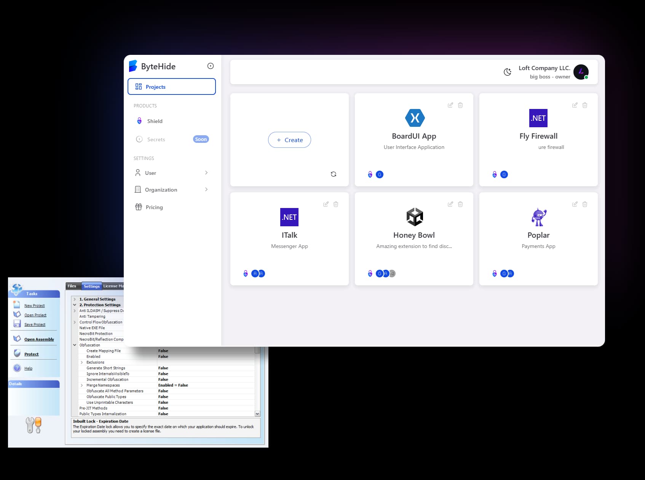Screen dimensions: 645x480
Task: Switch to the Files tab
Action: pos(72,286)
